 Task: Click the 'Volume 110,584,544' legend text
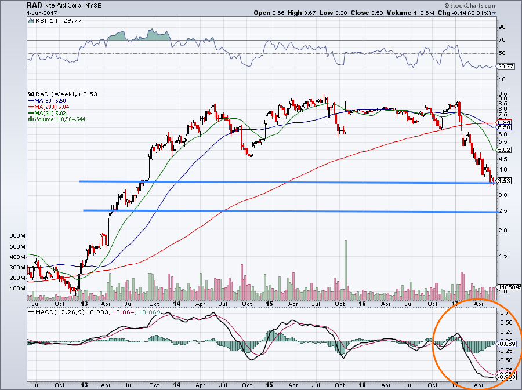(x=60, y=119)
